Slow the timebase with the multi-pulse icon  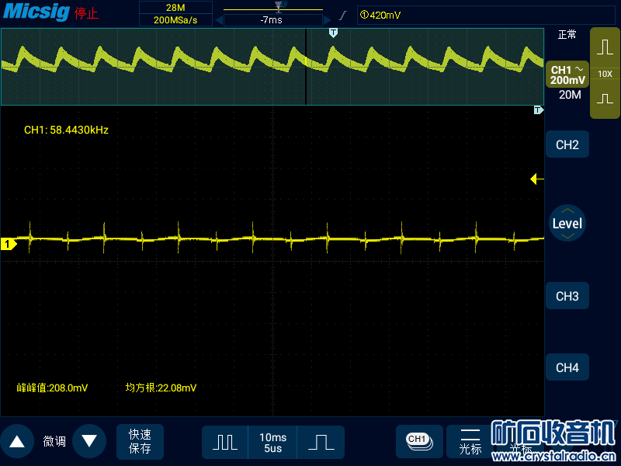tap(225, 442)
